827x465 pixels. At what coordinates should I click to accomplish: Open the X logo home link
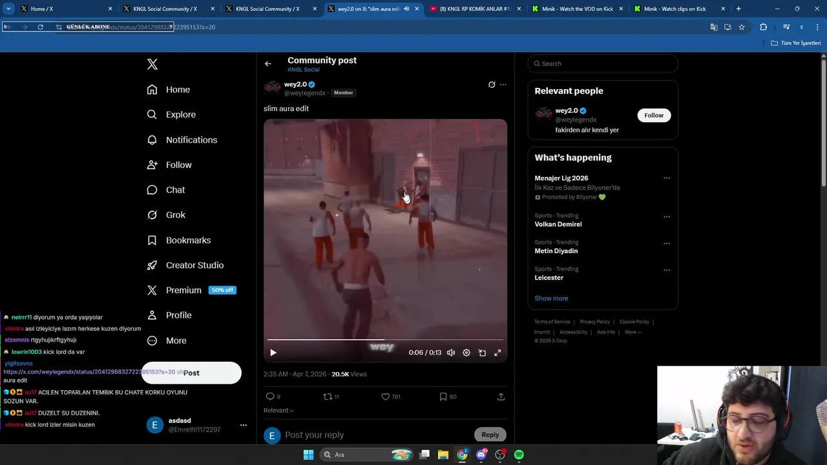pos(152,64)
